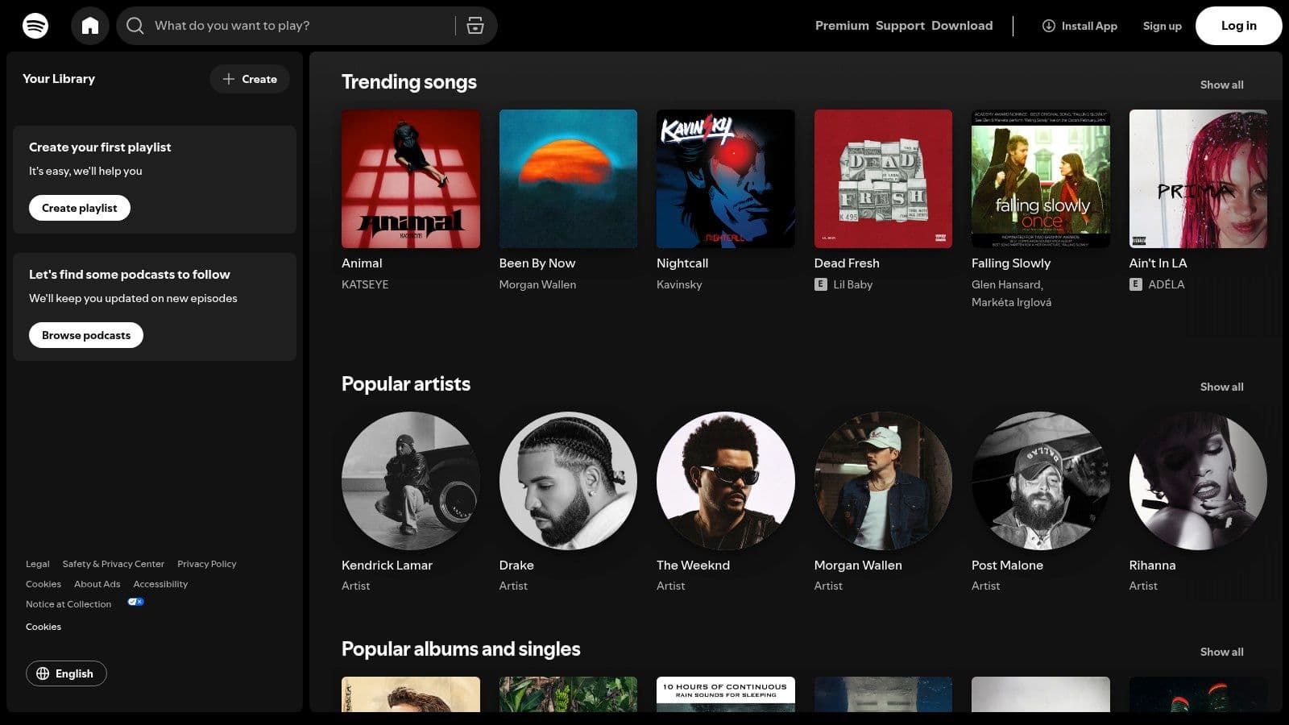Open the Nightcall cover art
1289x725 pixels.
726,179
